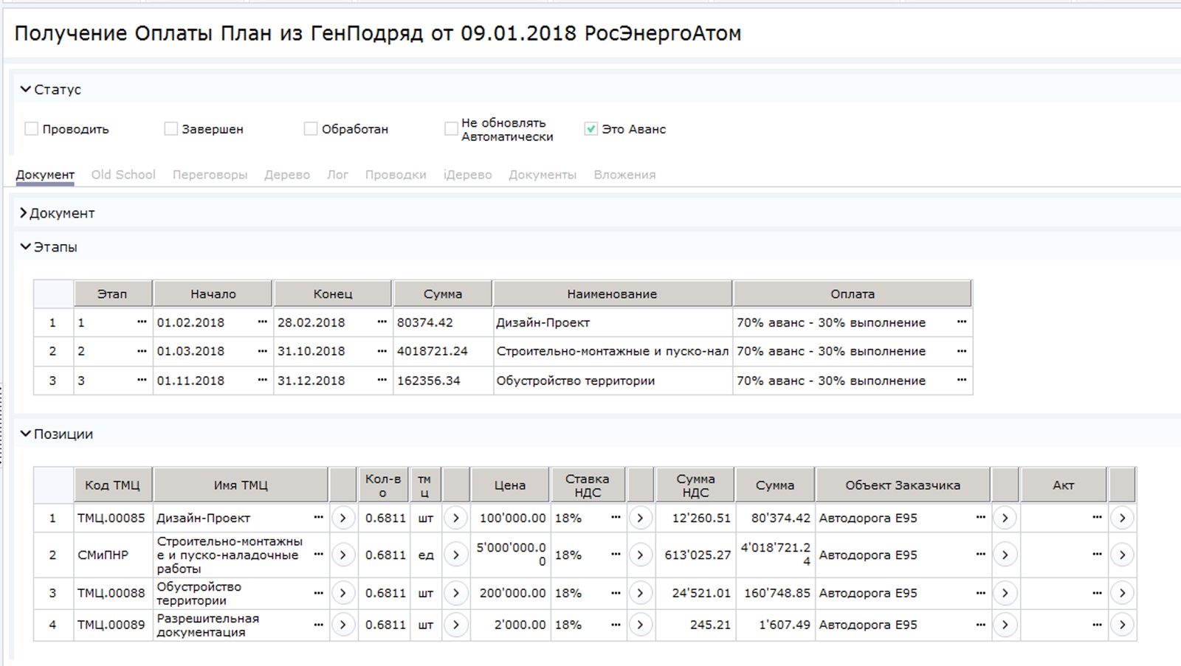Select stage sum cell 4018721.24
The width and height of the screenshot is (1181, 666).
point(443,351)
